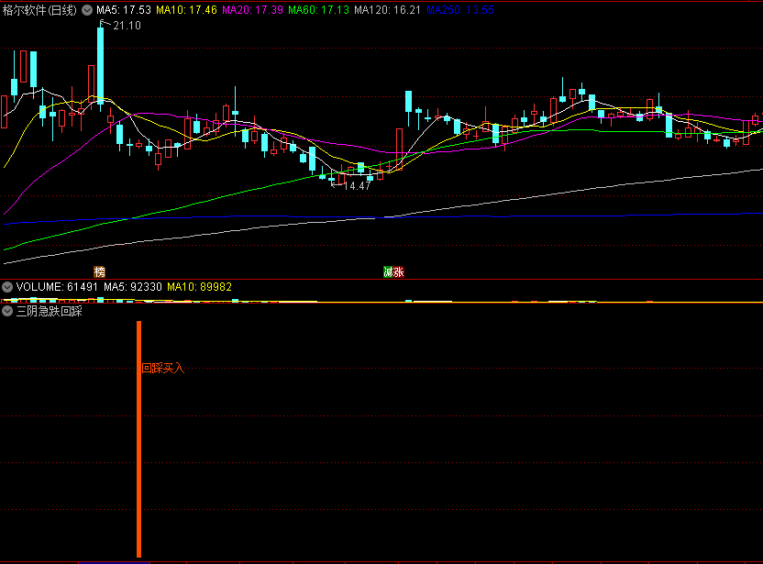Open the VOLUME panel dropdown arrow
The height and width of the screenshot is (564, 763).
click(7, 287)
